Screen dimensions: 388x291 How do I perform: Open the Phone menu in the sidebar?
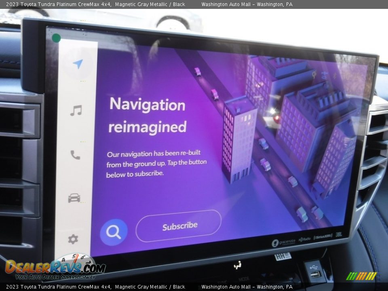click(x=75, y=155)
